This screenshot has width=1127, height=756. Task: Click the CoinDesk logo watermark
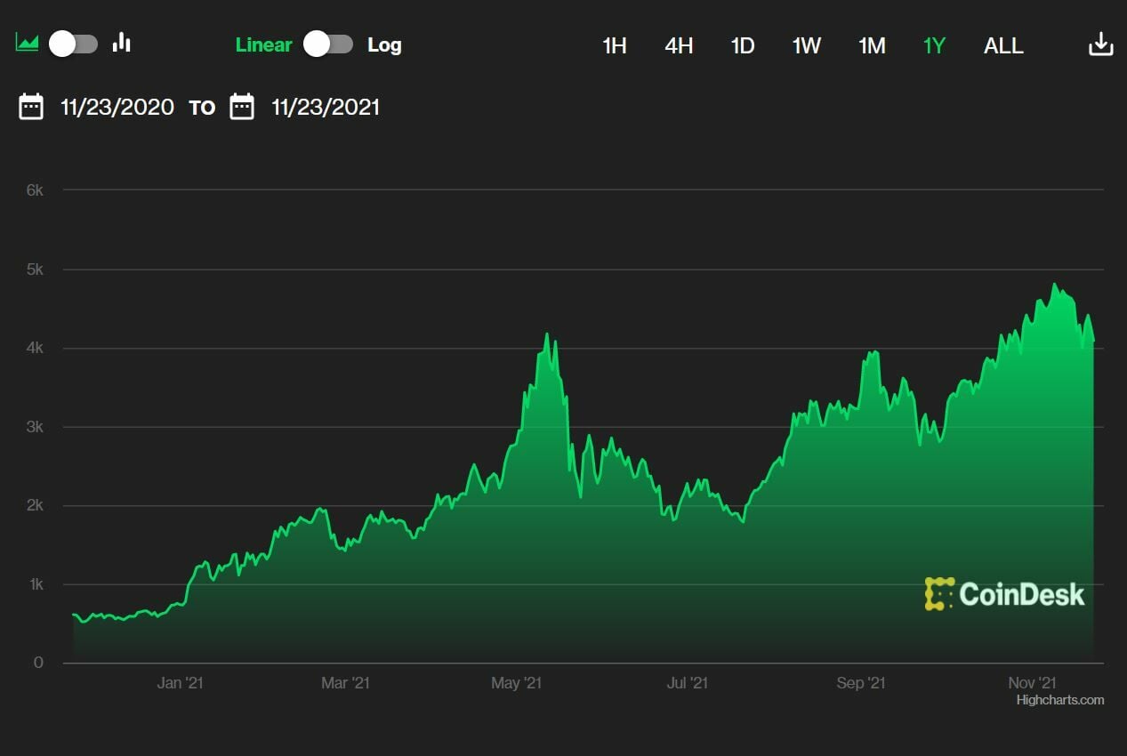pos(1005,594)
